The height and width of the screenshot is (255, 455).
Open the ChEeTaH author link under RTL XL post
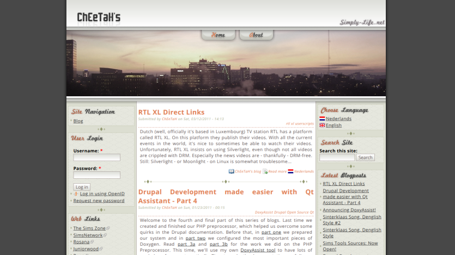pos(169,119)
